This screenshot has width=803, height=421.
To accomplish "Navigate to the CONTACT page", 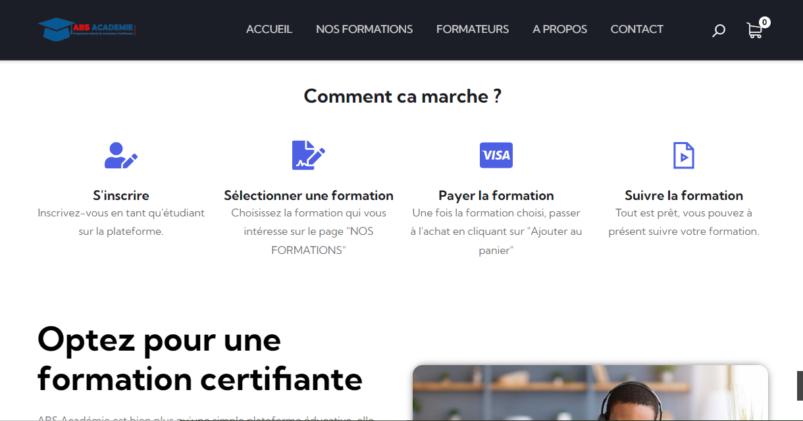I will click(637, 29).
